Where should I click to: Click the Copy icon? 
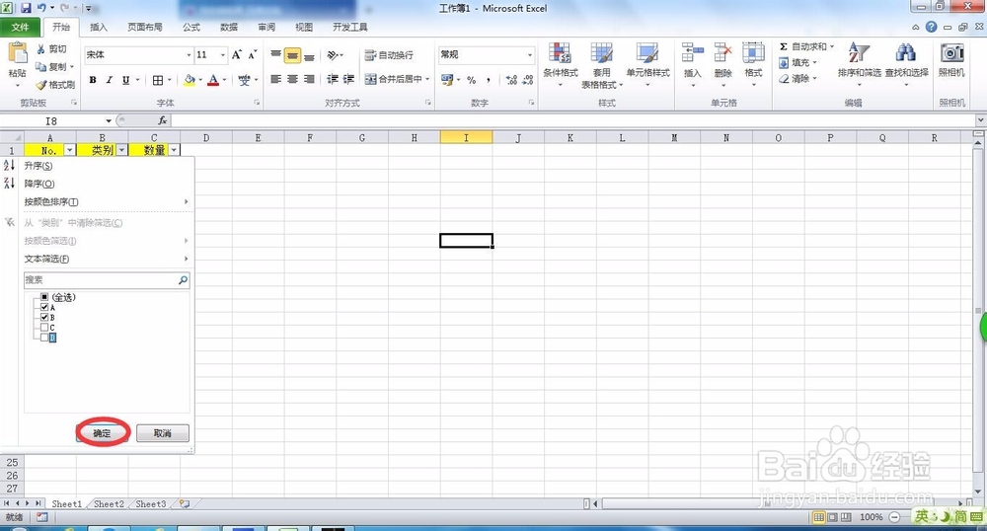(40, 67)
